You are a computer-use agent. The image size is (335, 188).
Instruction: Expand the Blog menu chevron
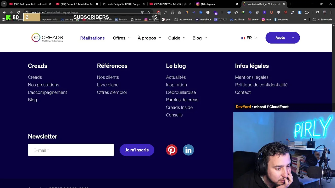coord(206,38)
